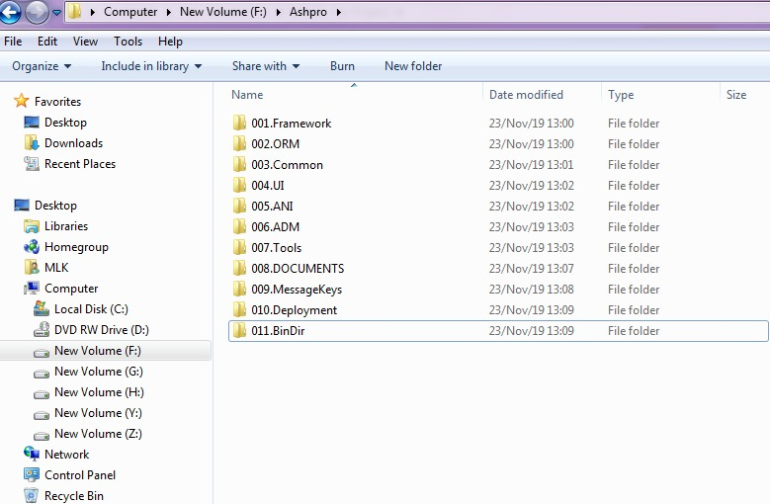This screenshot has width=770, height=504.
Task: Click the New Volume (G:) drive icon
Action: pyautogui.click(x=42, y=374)
